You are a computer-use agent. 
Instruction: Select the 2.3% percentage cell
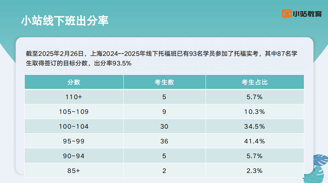click(x=255, y=171)
